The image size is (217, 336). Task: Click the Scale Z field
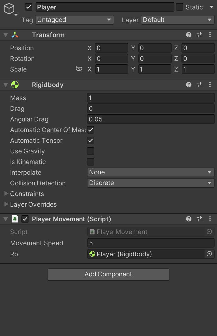tap(198, 69)
